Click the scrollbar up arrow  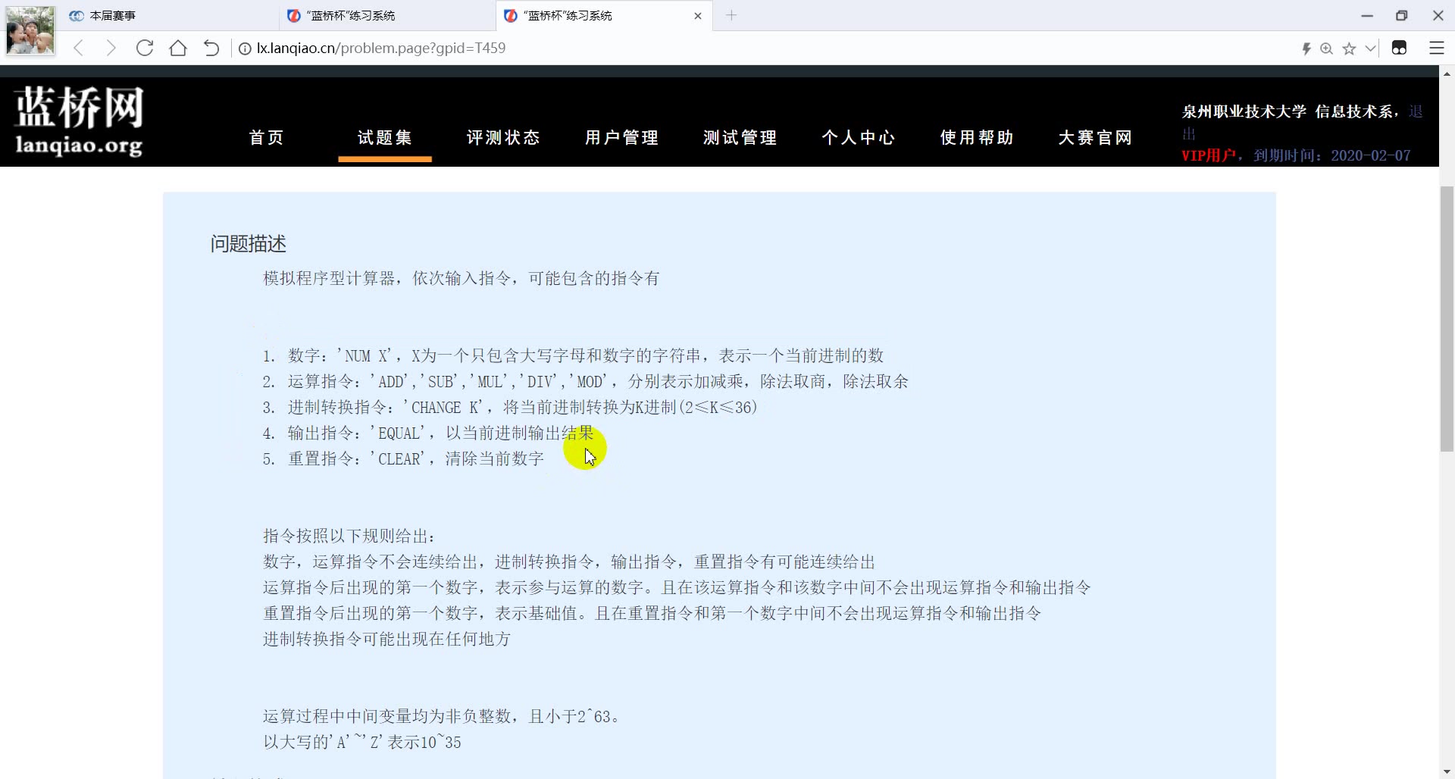(x=1447, y=74)
